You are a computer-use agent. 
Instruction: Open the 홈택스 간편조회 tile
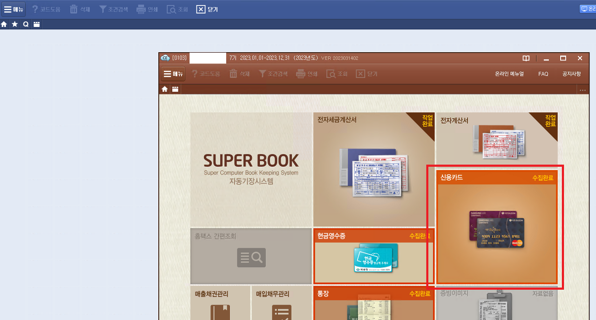(x=251, y=256)
